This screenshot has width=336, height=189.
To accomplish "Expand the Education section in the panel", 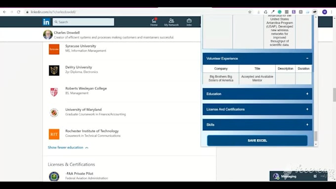I will (x=257, y=94).
